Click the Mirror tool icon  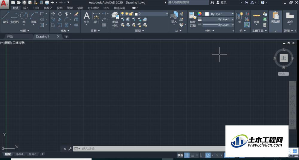click(60, 19)
